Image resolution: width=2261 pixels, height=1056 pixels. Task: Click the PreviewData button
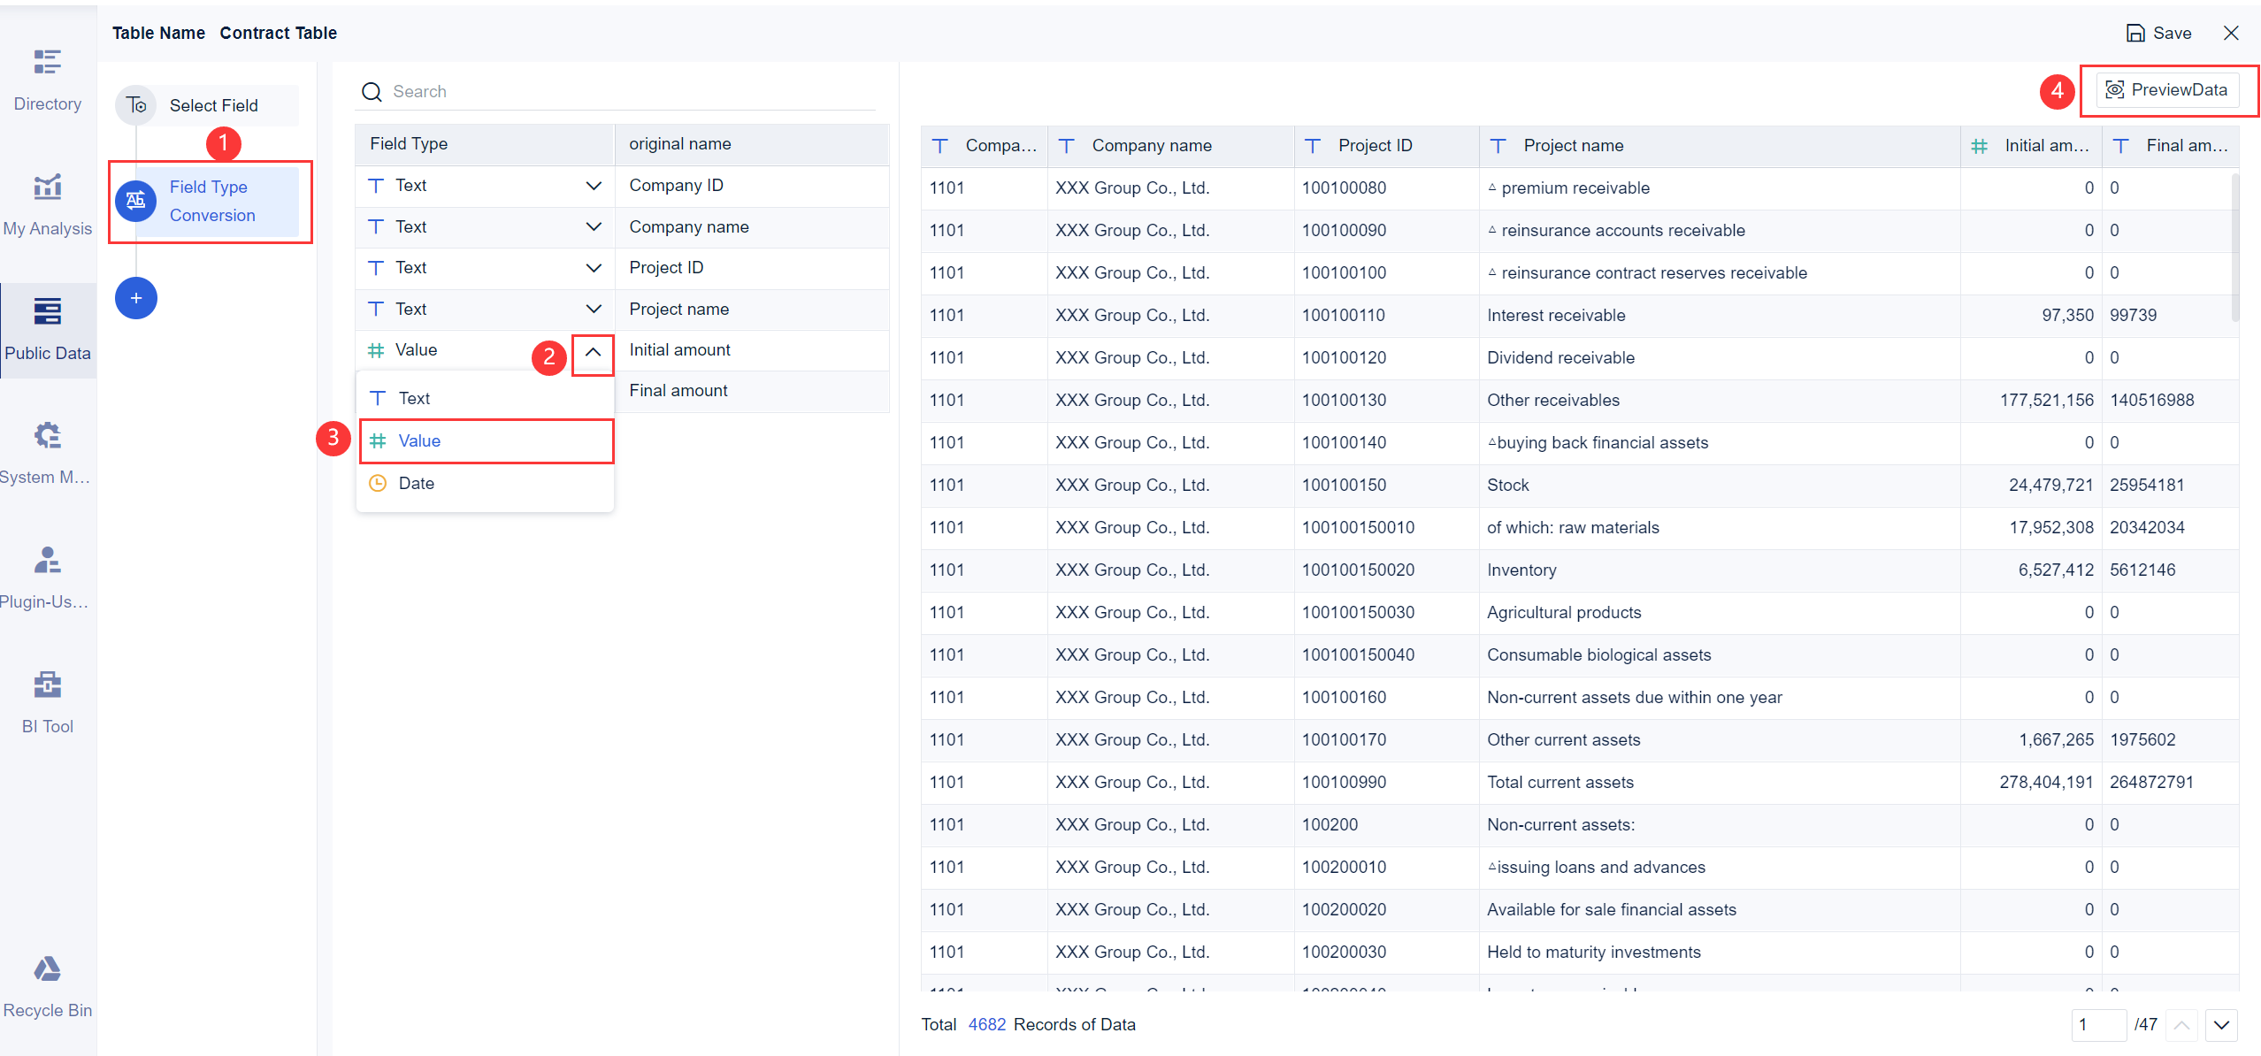[x=2169, y=89]
